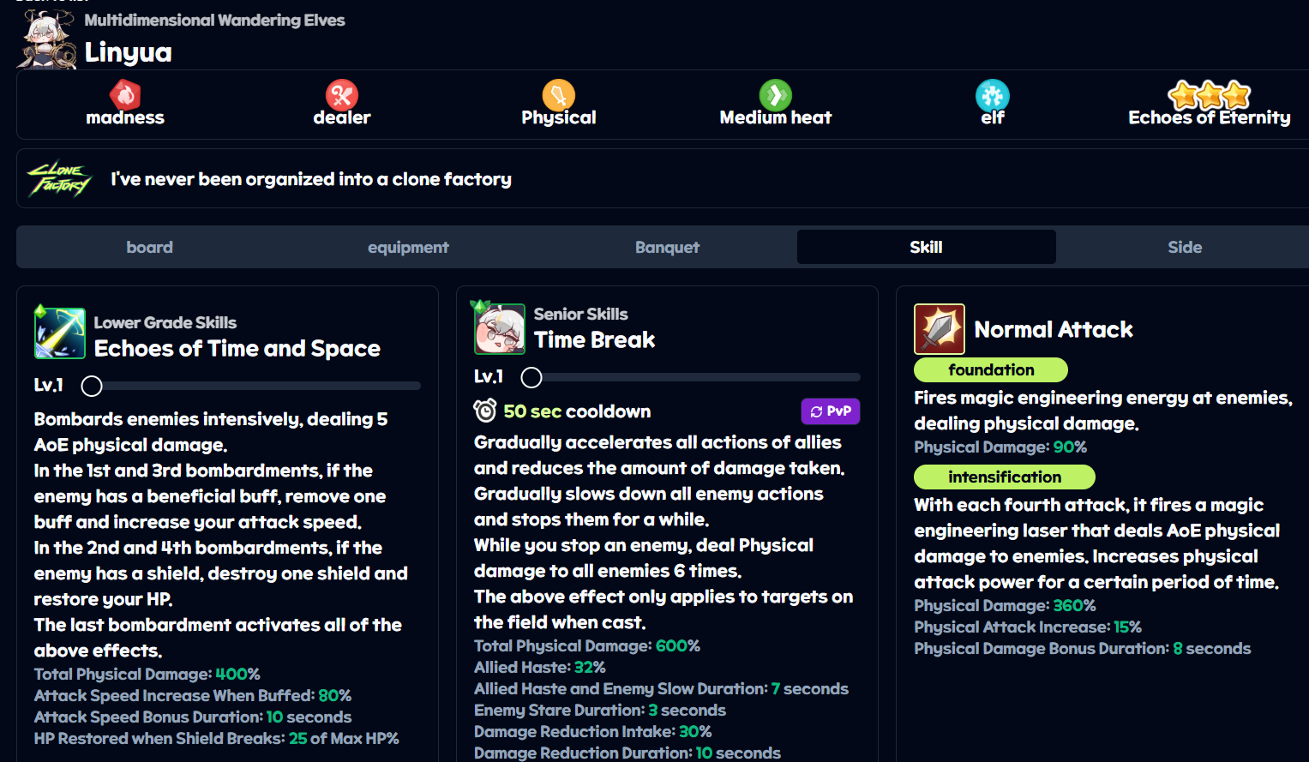Viewport: 1309px width, 762px height.
Task: Click Allied Haste and Enemy Slow Duration stat
Action: point(661,689)
